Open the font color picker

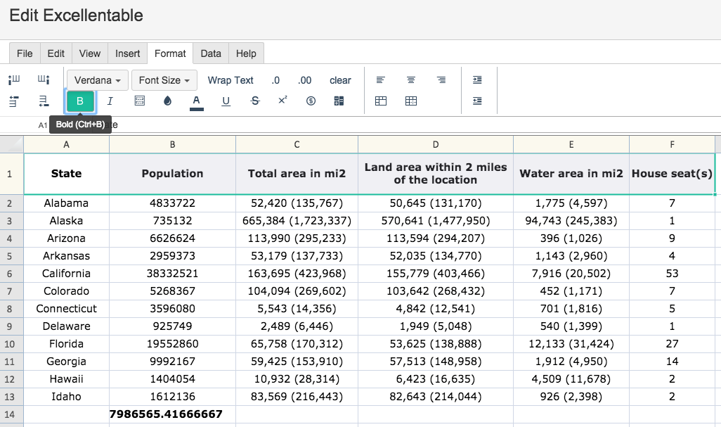pyautogui.click(x=197, y=101)
